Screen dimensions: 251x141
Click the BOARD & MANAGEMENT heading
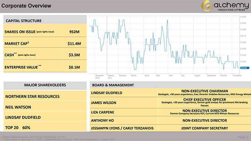click(113, 85)
